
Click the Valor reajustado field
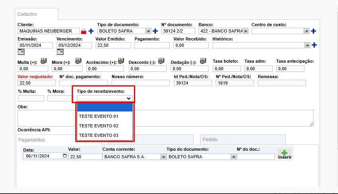point(36,83)
